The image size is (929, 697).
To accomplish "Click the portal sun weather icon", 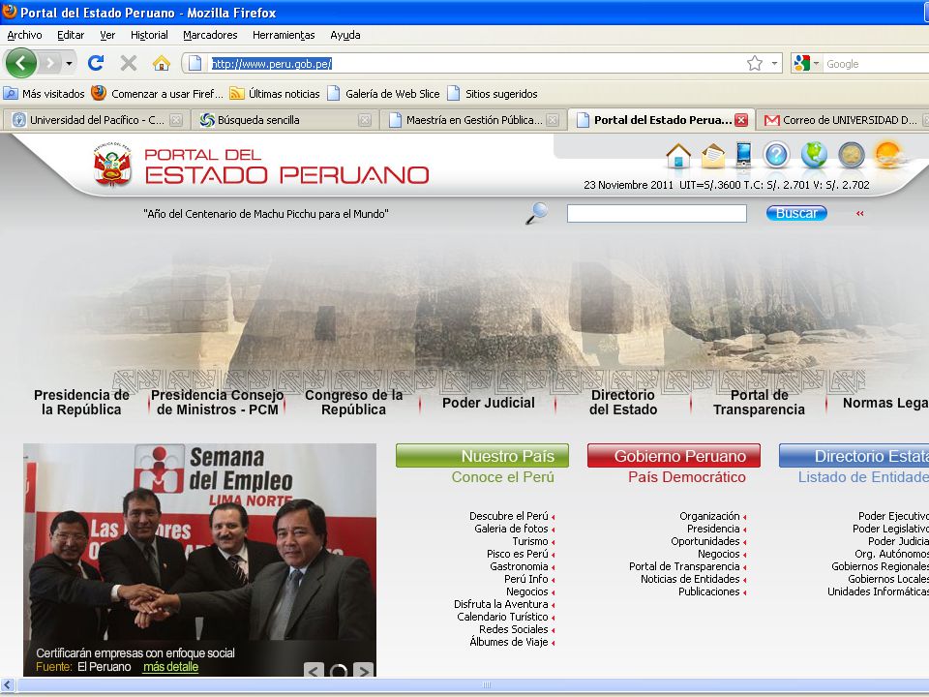I will [889, 155].
